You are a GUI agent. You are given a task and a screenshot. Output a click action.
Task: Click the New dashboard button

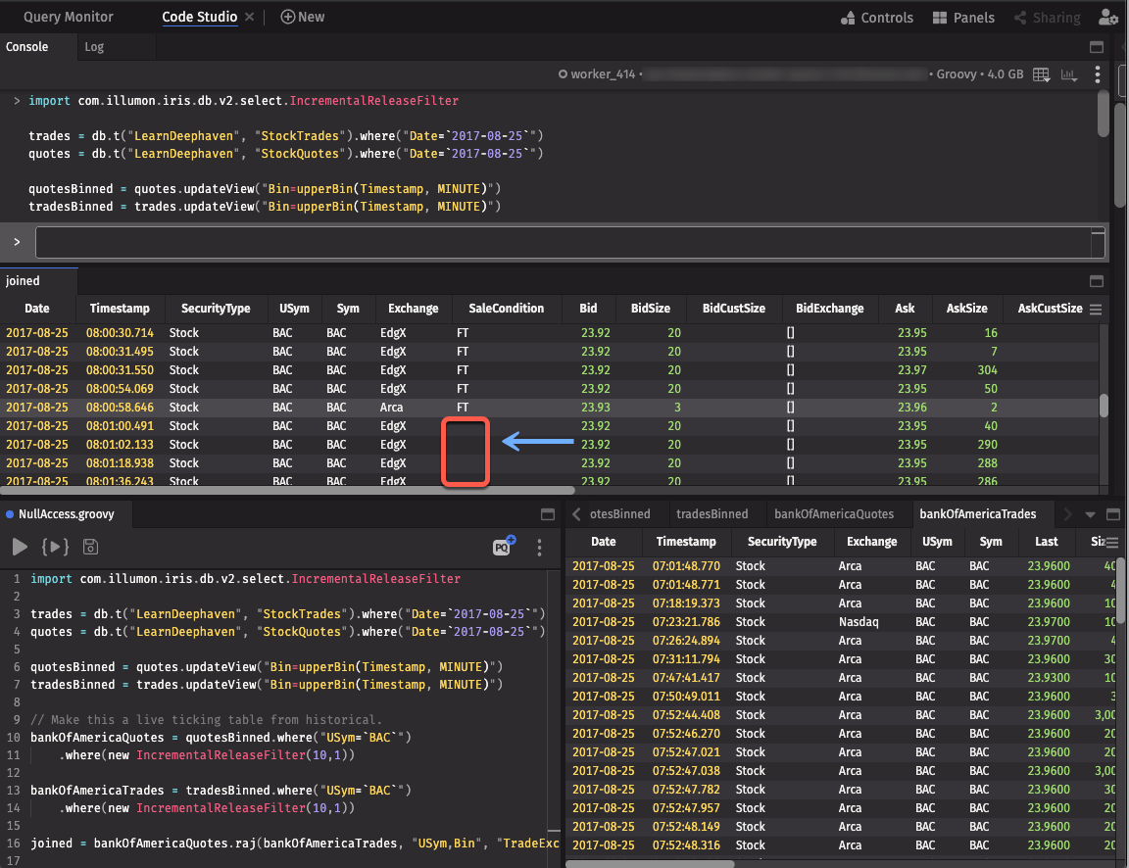303,18
